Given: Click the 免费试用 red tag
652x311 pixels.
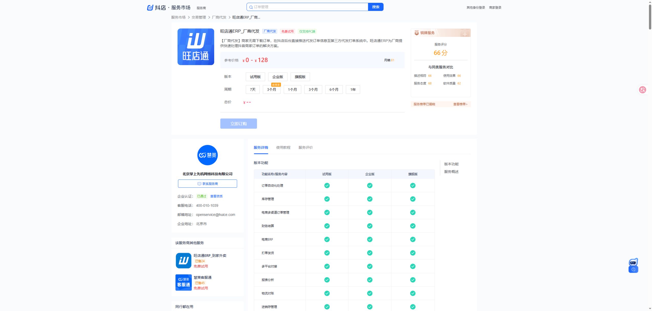Looking at the screenshot, I should tap(287, 31).
